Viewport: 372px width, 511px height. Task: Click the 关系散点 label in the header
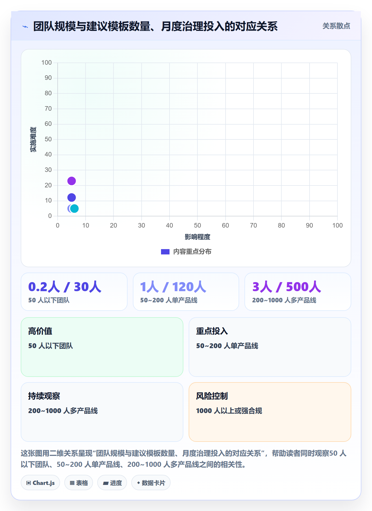[x=336, y=26]
